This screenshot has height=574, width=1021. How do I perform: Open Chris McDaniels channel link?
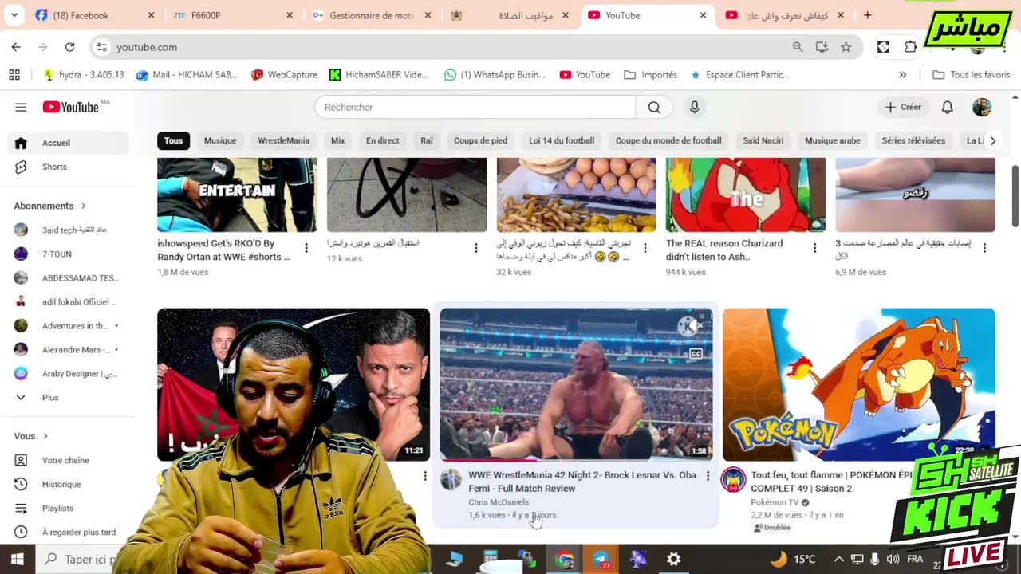[499, 502]
